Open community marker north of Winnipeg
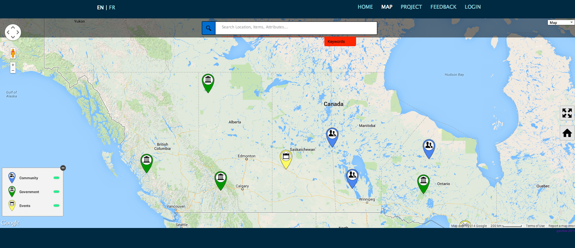This screenshot has height=248, width=575. point(352,179)
